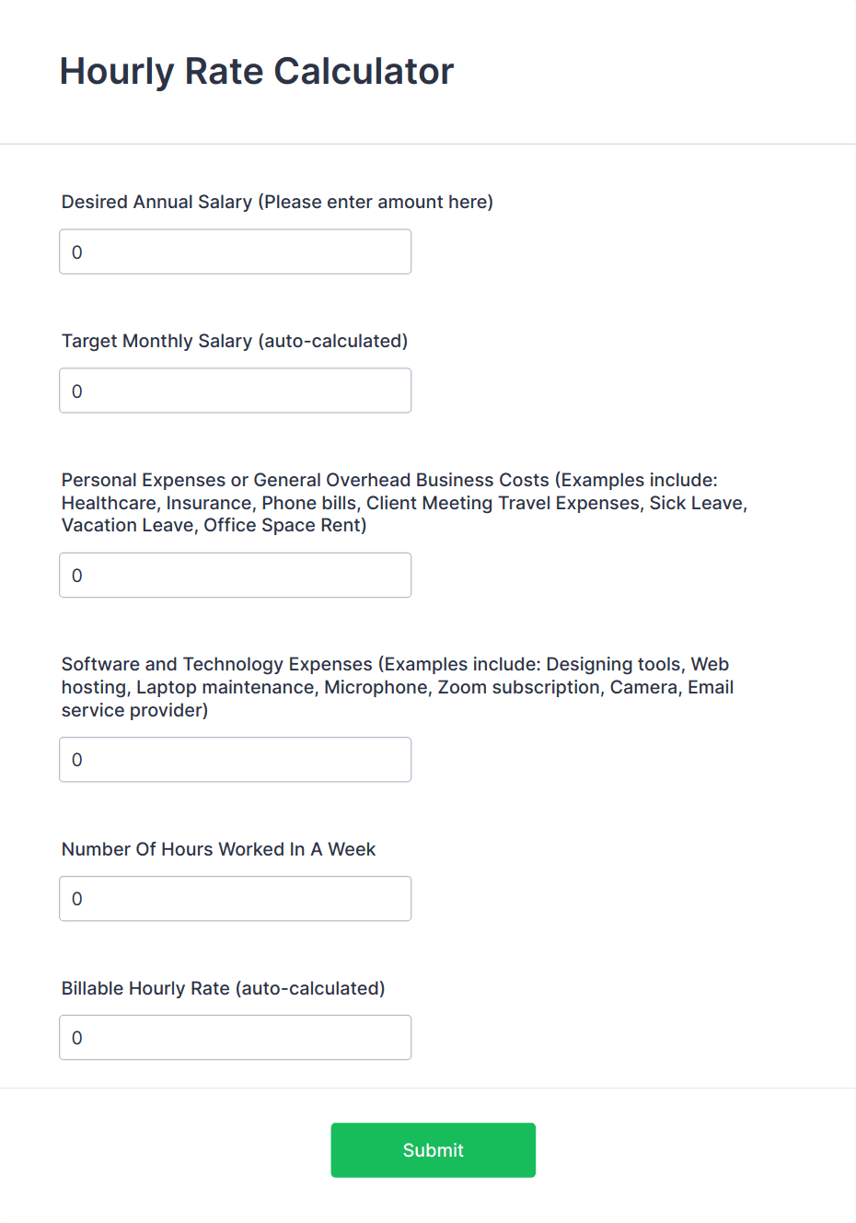Click the Number Of Hours Worked field
Image resolution: width=856 pixels, height=1223 pixels.
coord(235,898)
